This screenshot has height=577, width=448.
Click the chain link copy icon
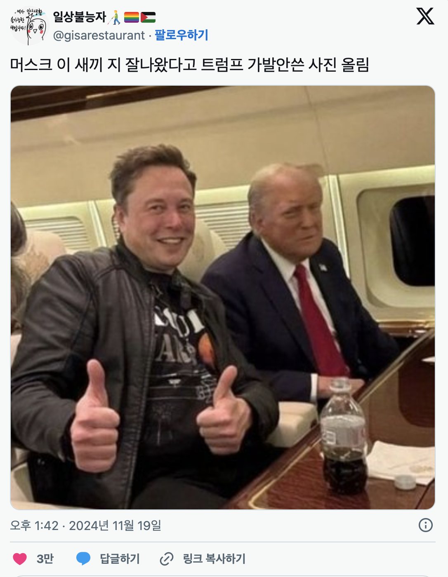pyautogui.click(x=167, y=559)
